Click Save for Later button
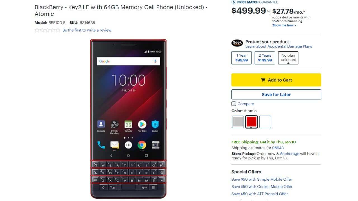Image resolution: width=358 pixels, height=201 pixels. coord(276,94)
